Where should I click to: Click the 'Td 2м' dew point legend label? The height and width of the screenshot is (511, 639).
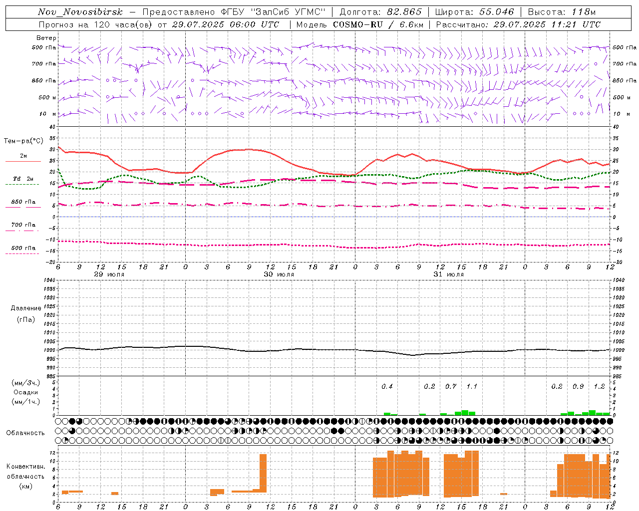point(23,179)
